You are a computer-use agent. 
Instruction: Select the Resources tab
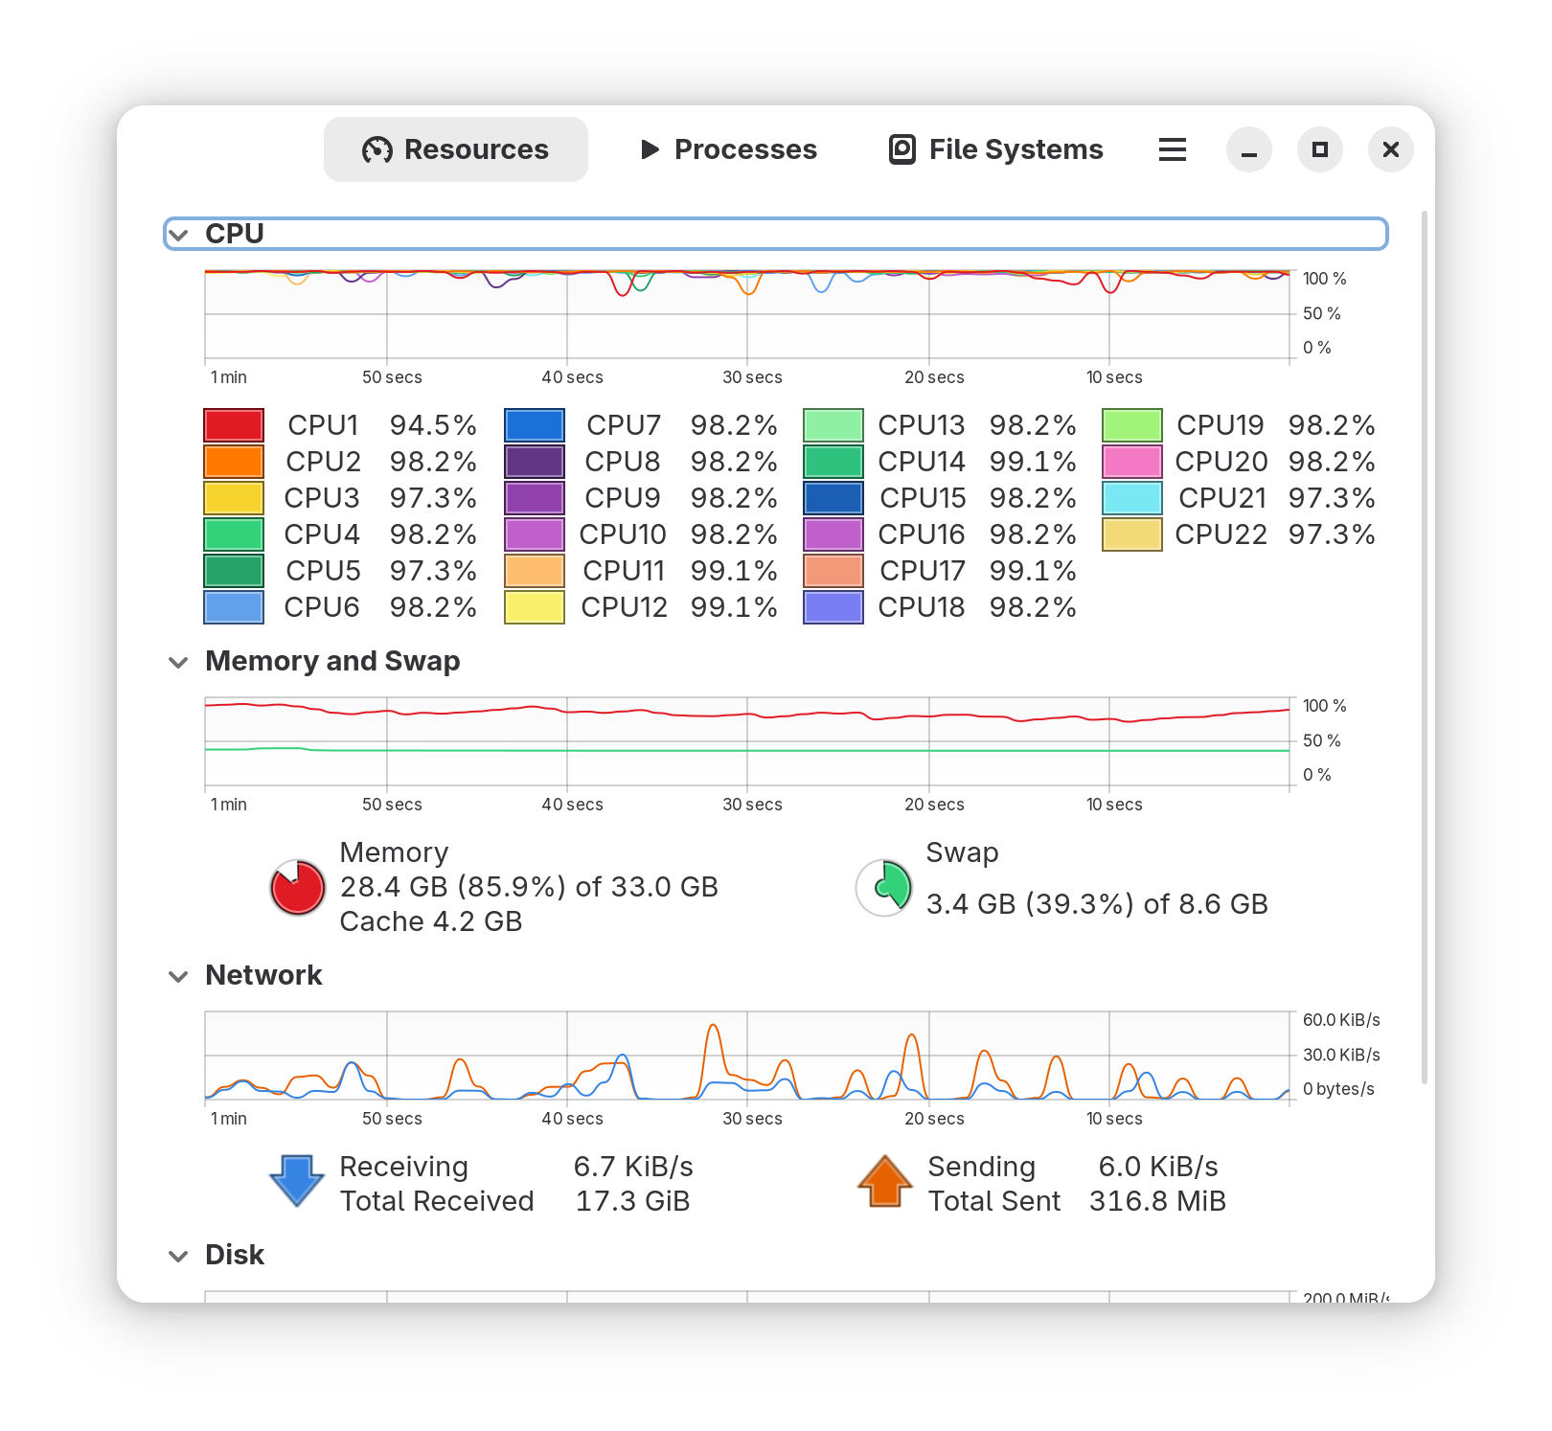pos(456,149)
